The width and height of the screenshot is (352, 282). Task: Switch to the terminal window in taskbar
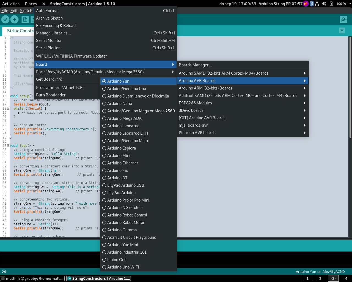point(33,278)
